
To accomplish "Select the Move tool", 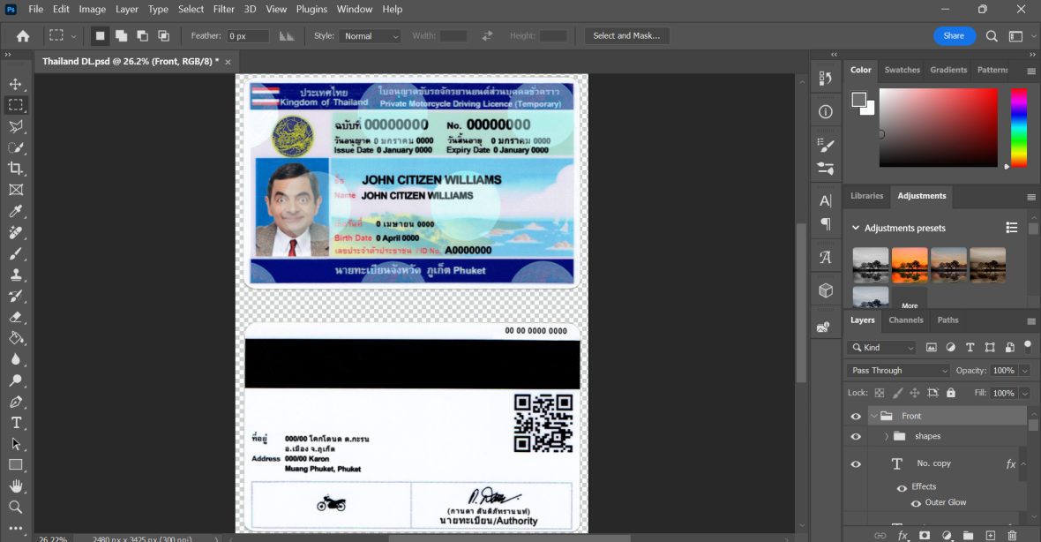I will 16,84.
